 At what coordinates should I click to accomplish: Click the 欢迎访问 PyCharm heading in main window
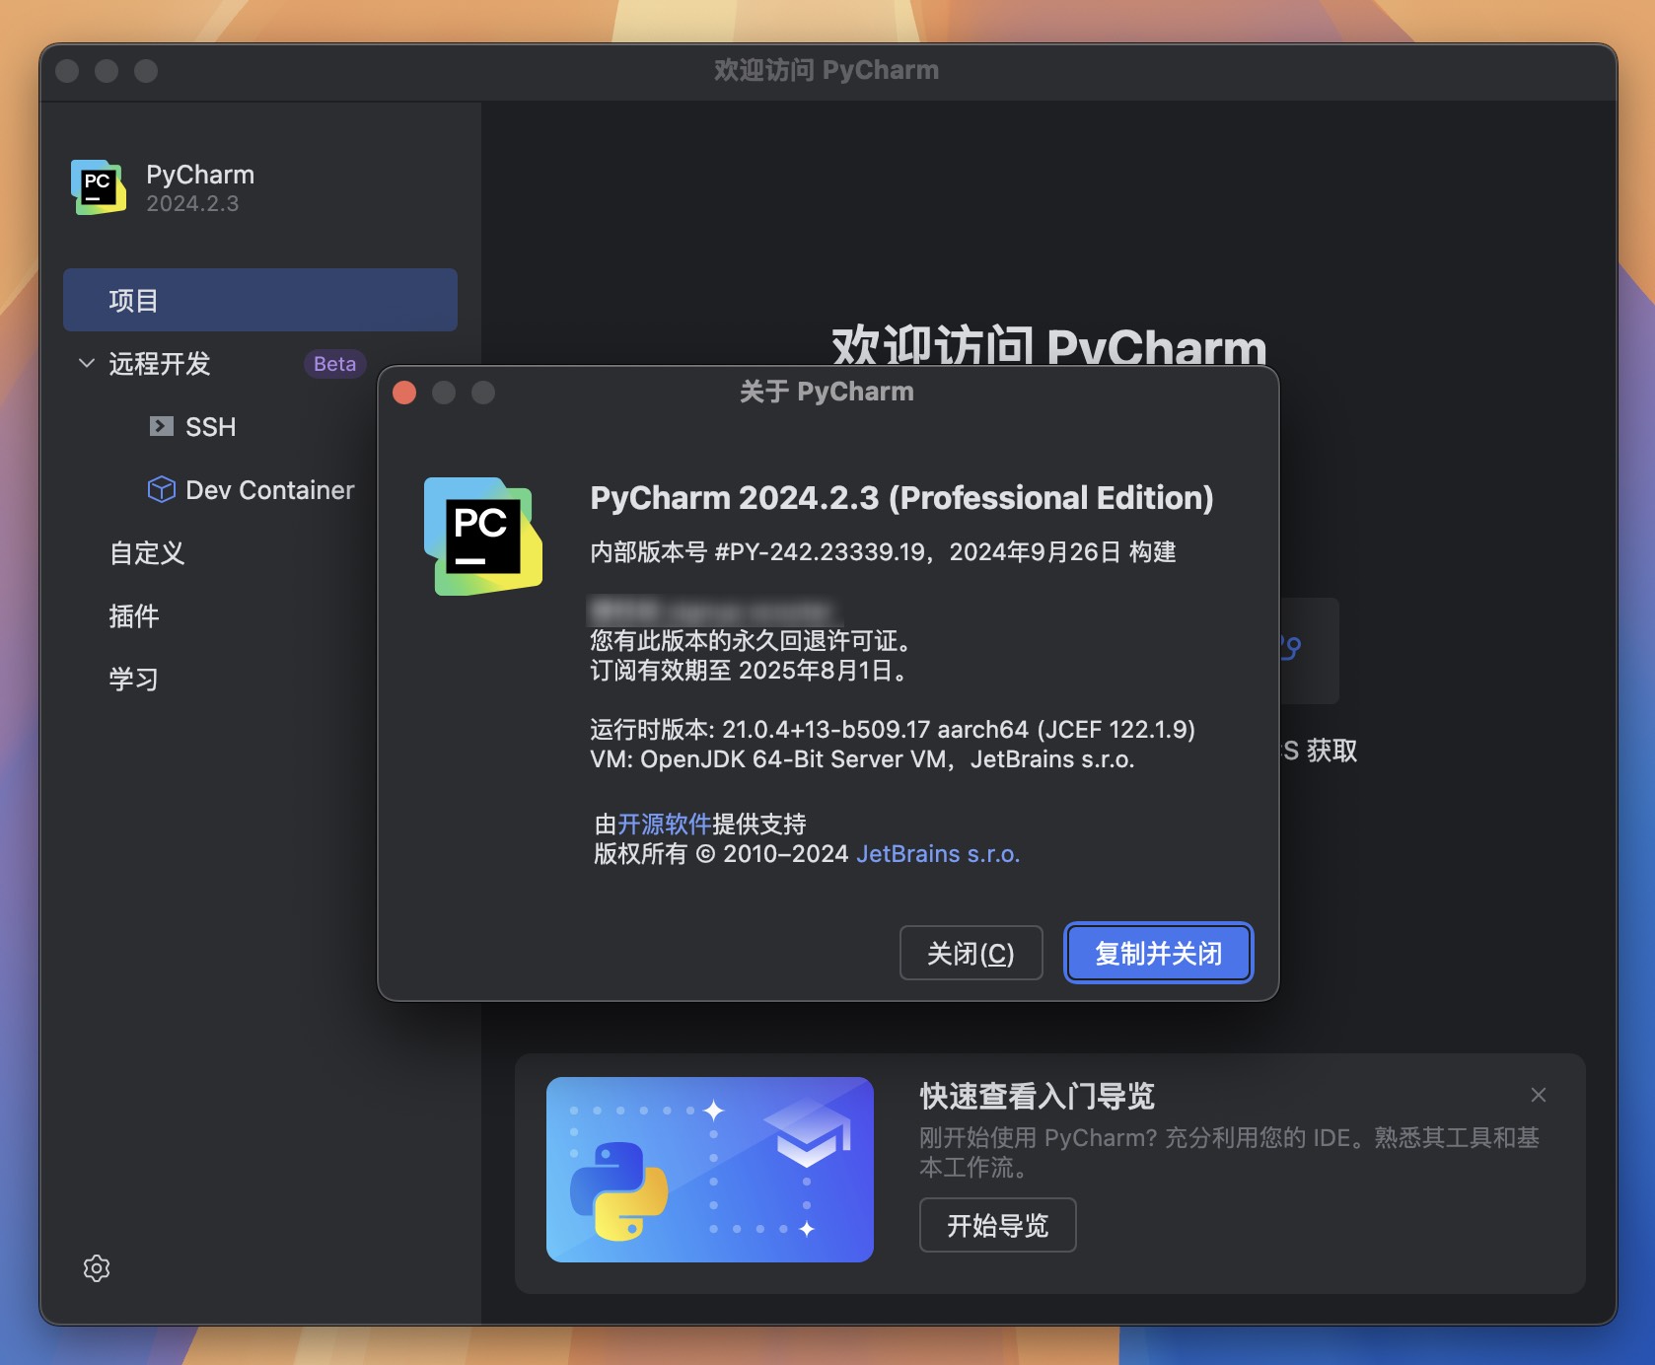pos(1048,345)
